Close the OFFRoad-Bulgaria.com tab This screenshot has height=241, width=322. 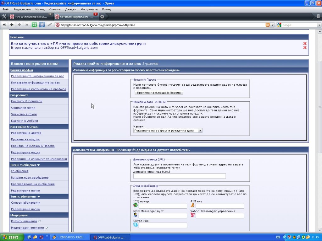(x=95, y=14)
